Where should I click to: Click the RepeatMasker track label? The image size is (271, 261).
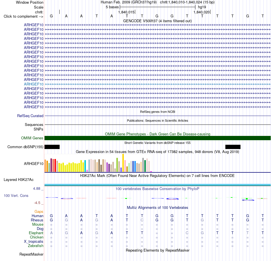pos(31,254)
